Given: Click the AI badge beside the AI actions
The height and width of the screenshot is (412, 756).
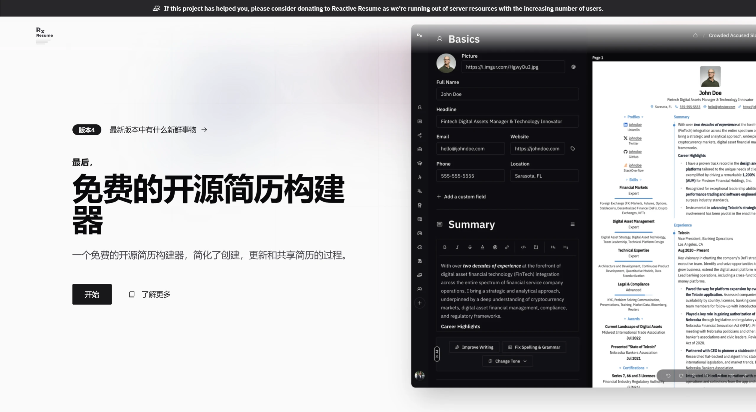Looking at the screenshot, I should [x=437, y=354].
